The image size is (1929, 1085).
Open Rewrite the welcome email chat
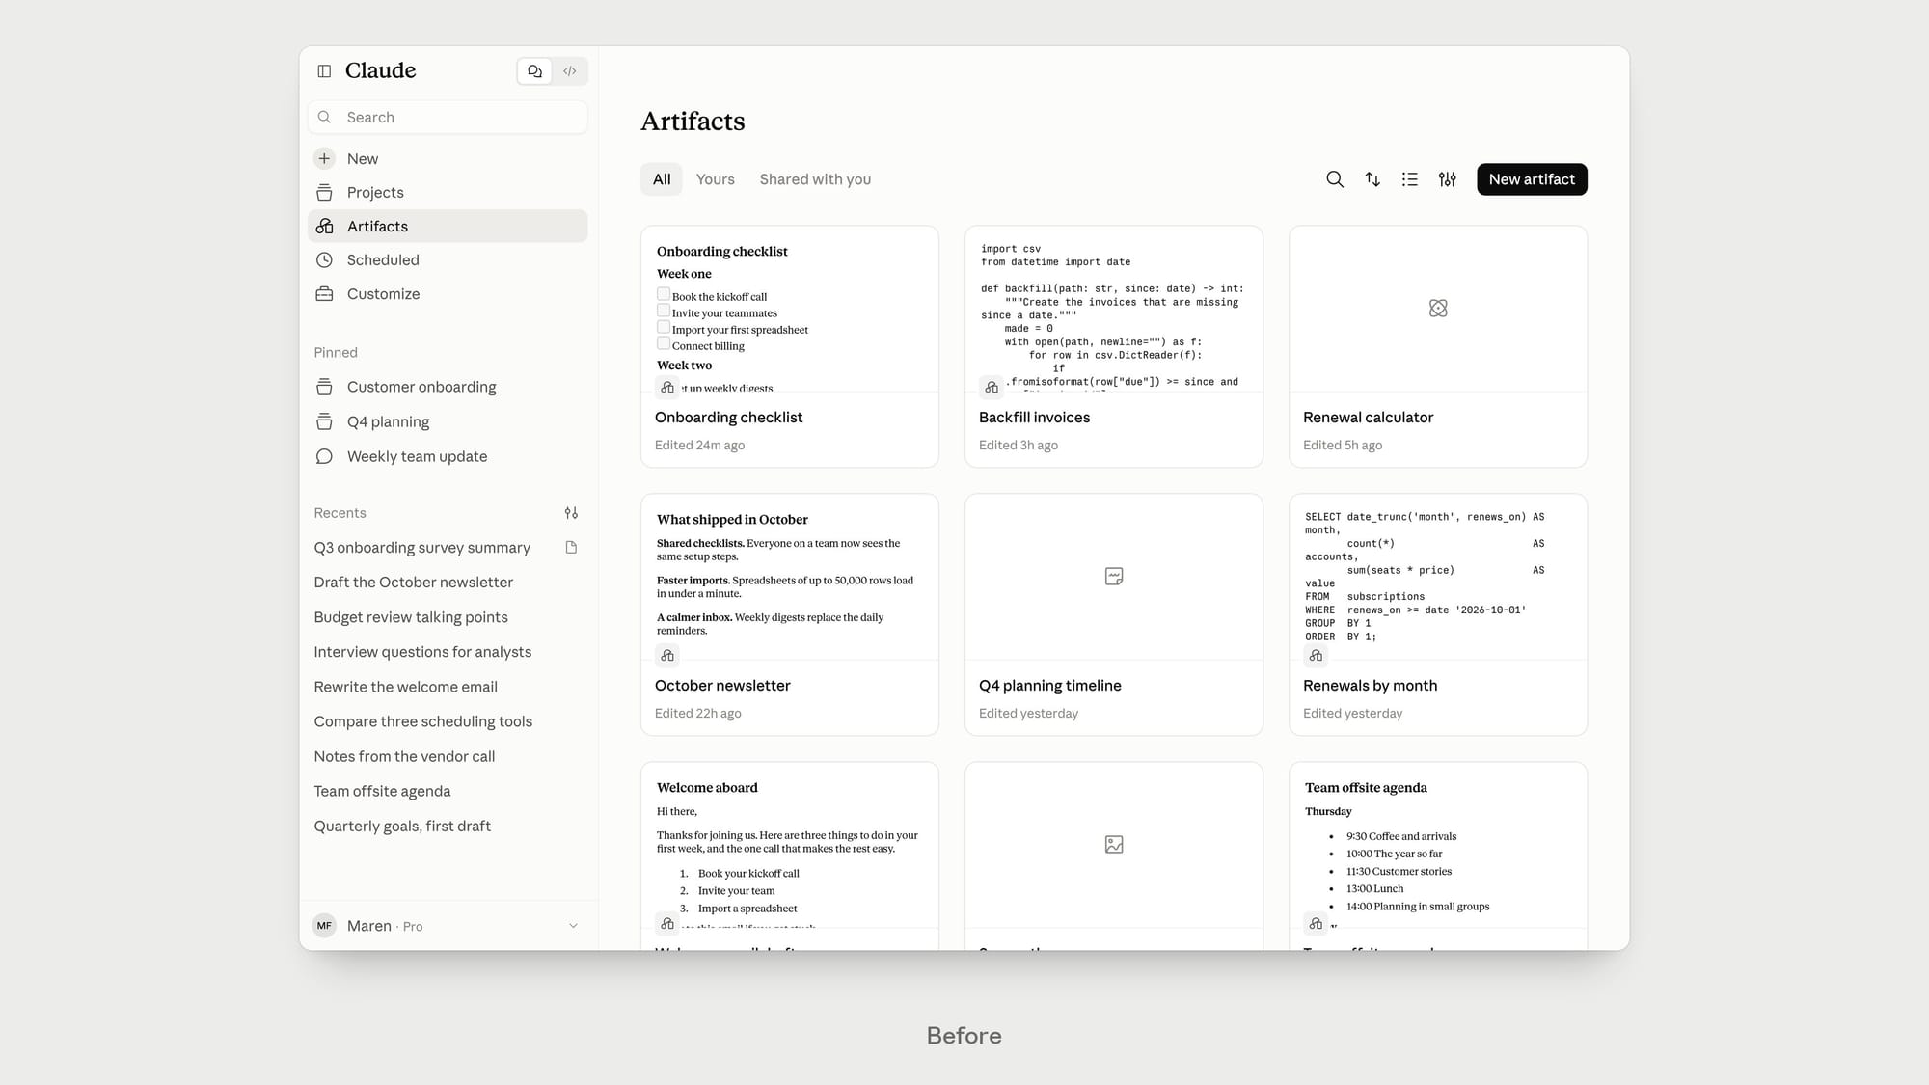tap(448, 687)
